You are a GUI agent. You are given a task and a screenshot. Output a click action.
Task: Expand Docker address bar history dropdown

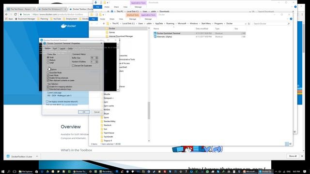click(246, 24)
